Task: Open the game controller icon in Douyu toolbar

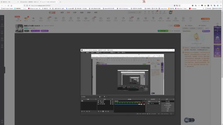Action: coord(161,18)
